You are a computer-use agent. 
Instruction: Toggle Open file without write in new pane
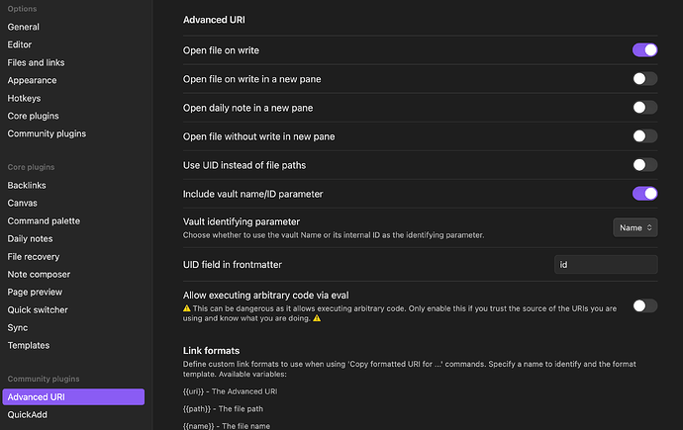[x=644, y=135]
